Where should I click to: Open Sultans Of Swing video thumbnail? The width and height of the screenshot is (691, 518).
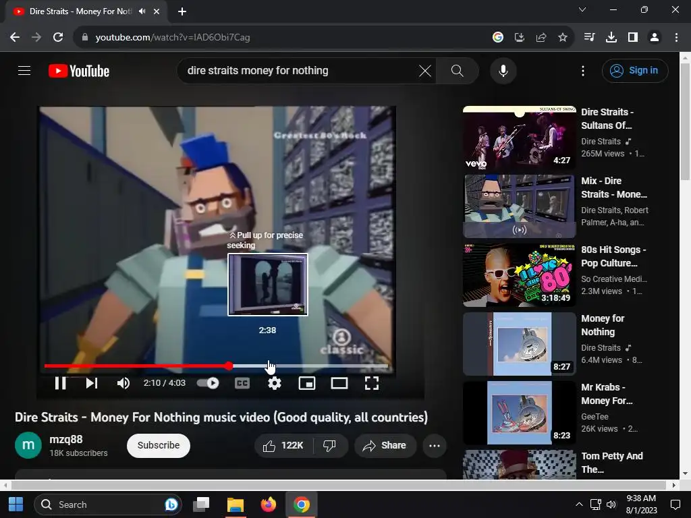tap(519, 138)
